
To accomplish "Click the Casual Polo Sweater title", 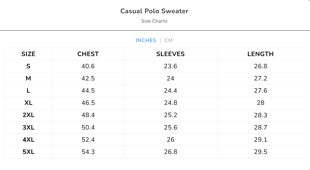I will point(154,11).
